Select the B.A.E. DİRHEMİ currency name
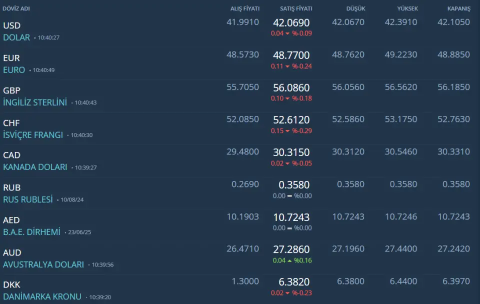 (31, 232)
